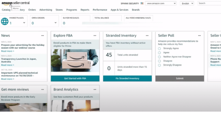Viewport: 221px width, 124px height.
Task: Submit the Seller Poll answer
Action: click(x=180, y=79)
